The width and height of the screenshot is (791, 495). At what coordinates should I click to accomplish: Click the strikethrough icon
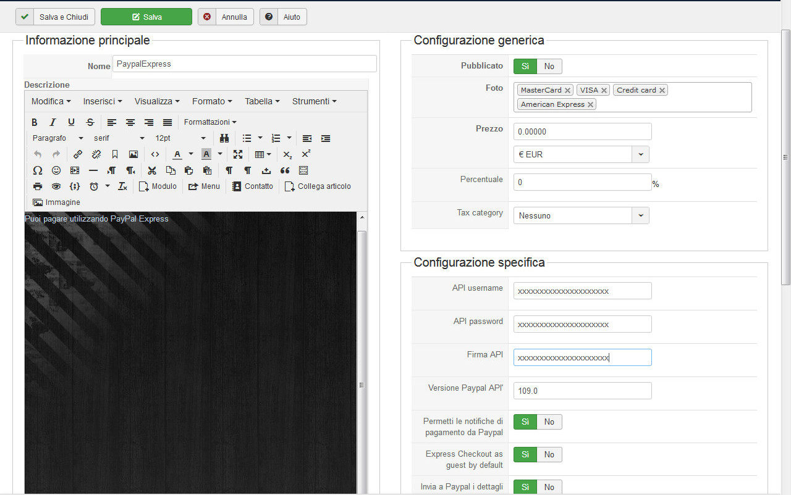coord(90,122)
